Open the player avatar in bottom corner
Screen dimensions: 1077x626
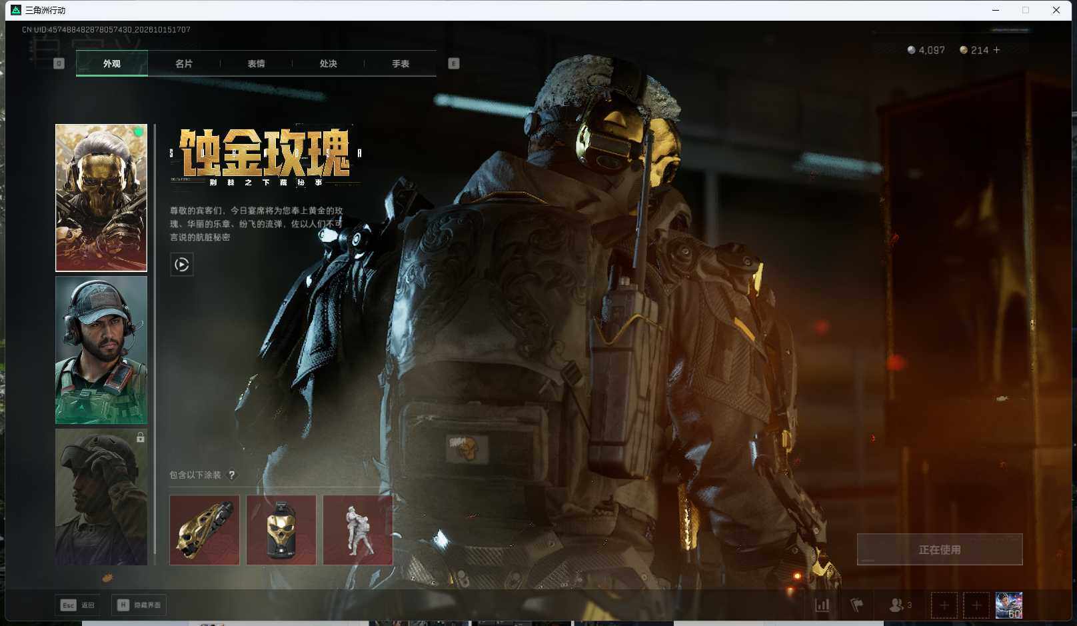coord(1009,605)
